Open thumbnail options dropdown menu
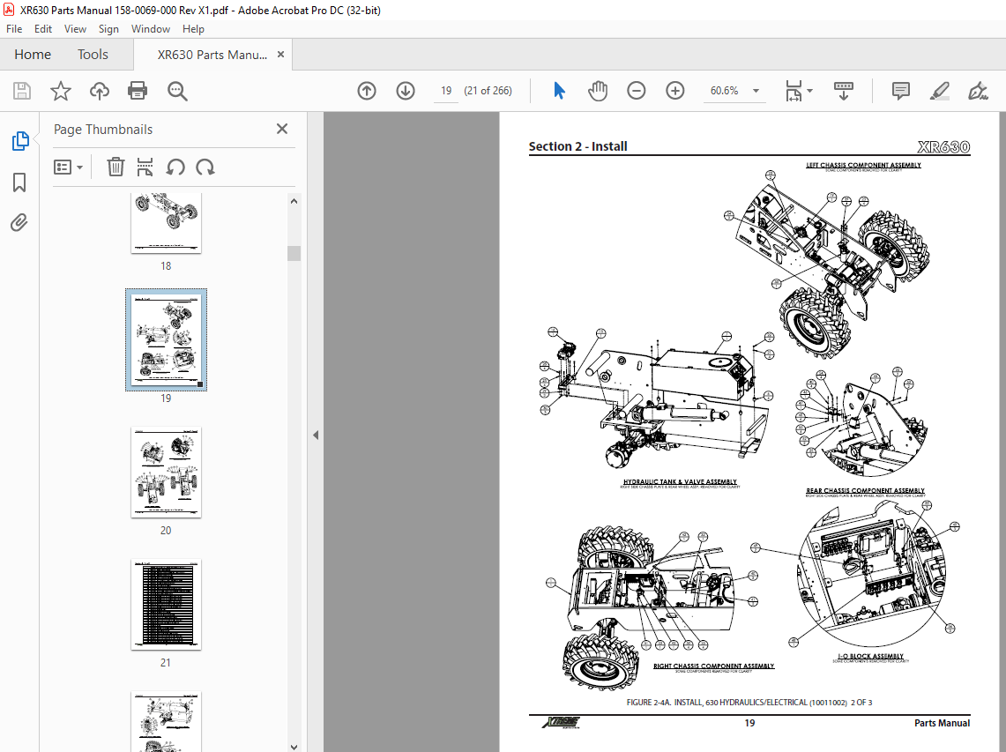1006x752 pixels. coord(69,168)
